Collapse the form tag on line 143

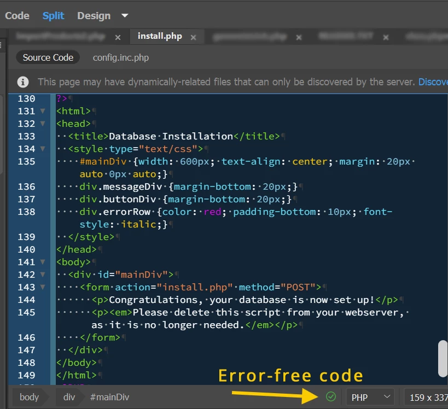43,287
